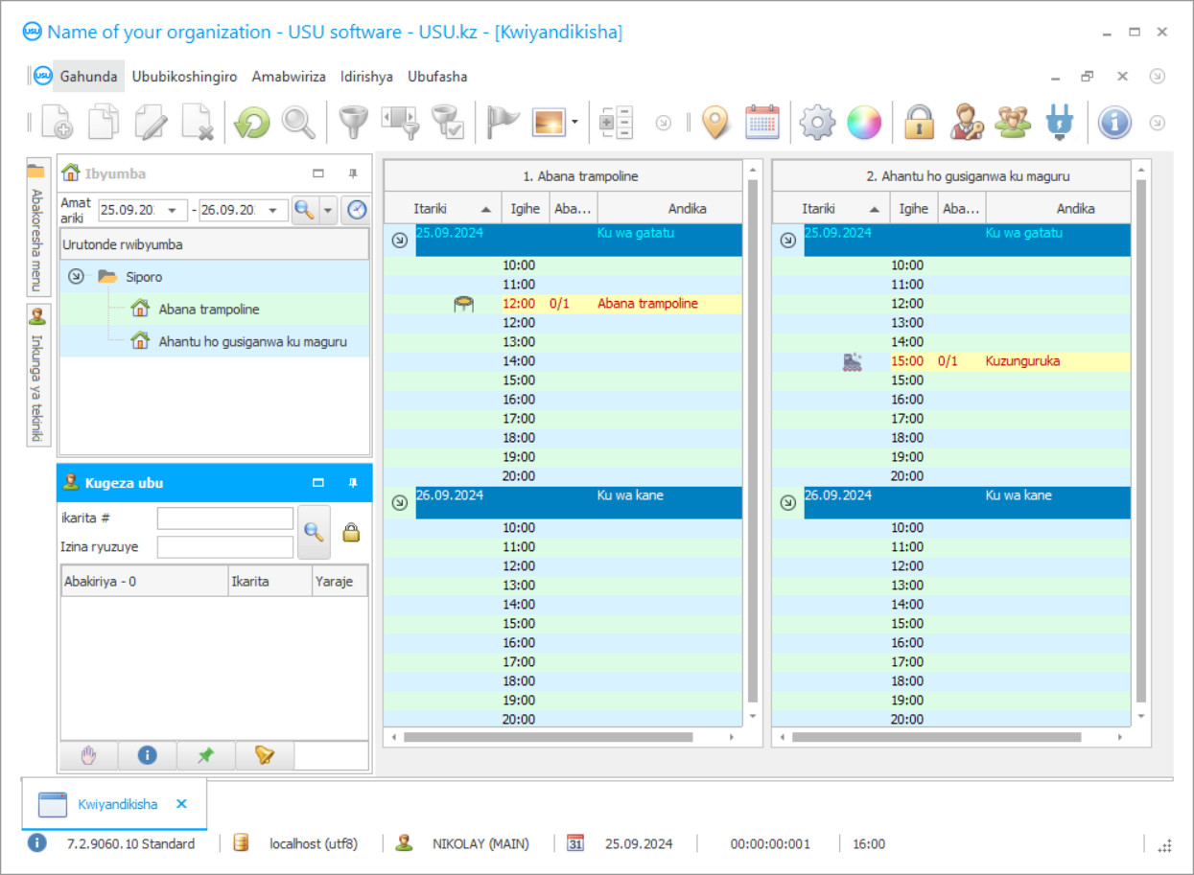Select Abana trampoline in room tree
Image resolution: width=1194 pixels, height=875 pixels.
click(x=209, y=310)
